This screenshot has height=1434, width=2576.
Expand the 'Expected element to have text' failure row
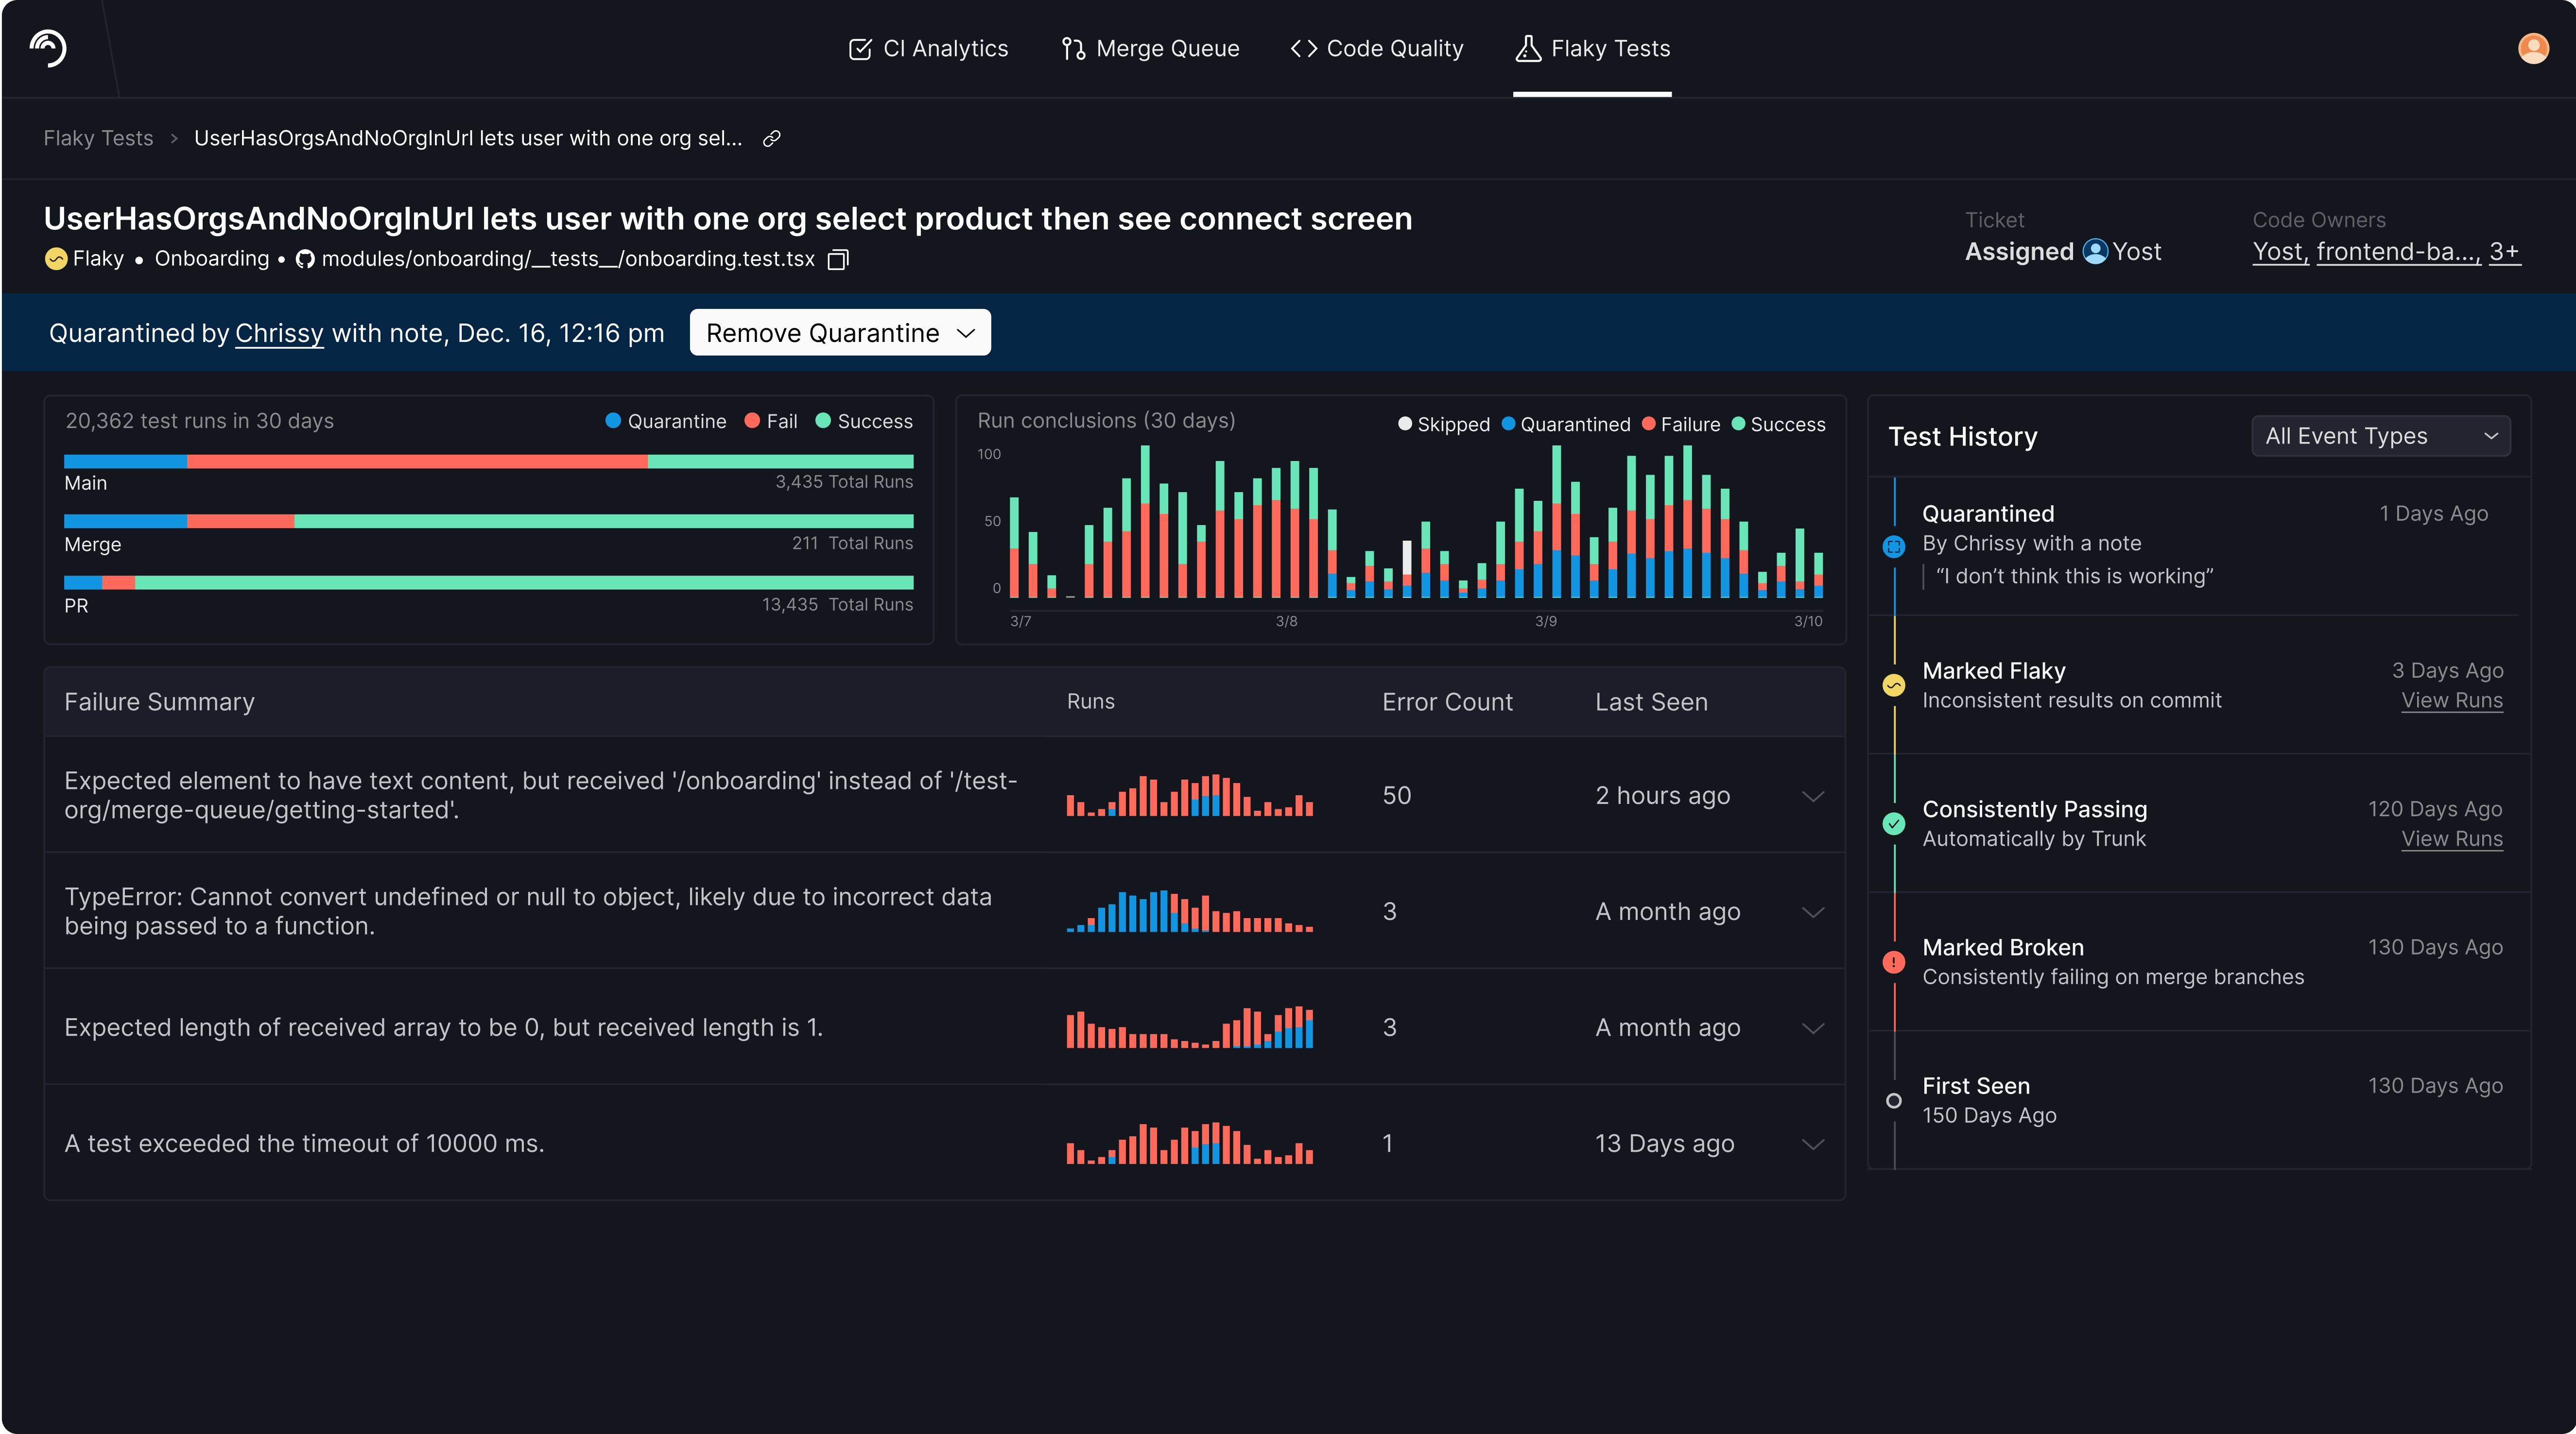tap(1813, 797)
